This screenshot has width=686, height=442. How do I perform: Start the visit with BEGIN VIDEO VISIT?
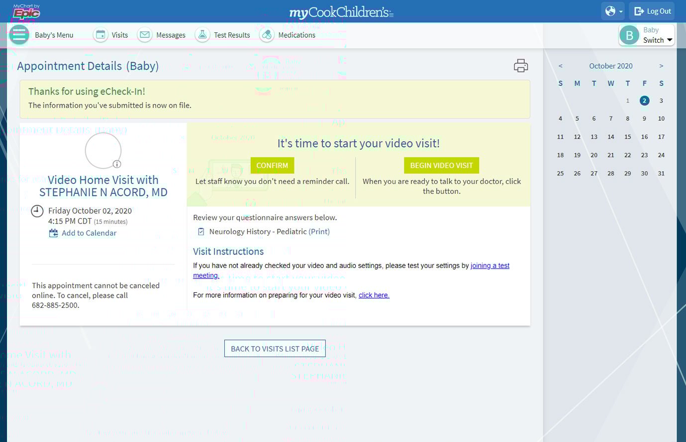coord(441,166)
